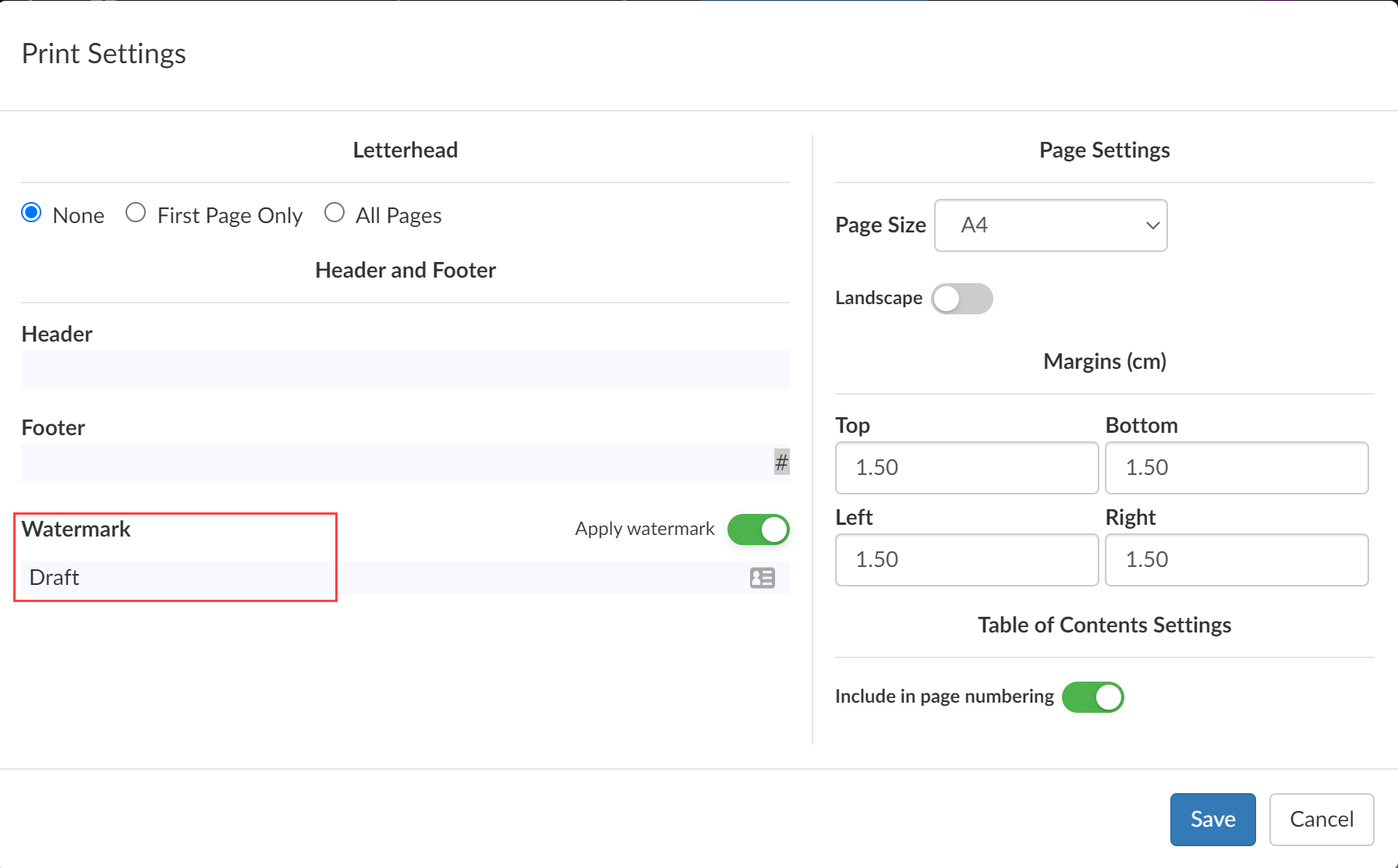Enable the Landscape orientation toggle
The image size is (1398, 868).
click(961, 299)
